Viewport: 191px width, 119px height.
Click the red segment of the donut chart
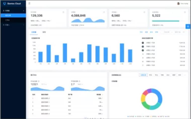click(145, 93)
